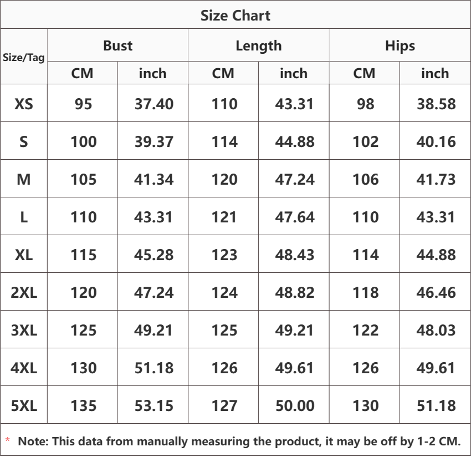Select the XS size row label
The width and height of the screenshot is (471, 457).
(24, 104)
